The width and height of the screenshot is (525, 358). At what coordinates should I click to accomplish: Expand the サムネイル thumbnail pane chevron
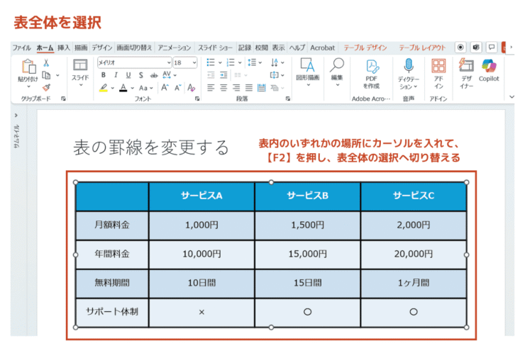(x=16, y=116)
